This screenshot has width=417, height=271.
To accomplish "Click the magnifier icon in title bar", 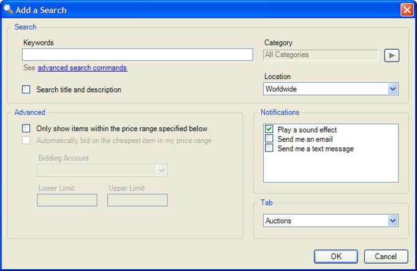I will 9,10.
